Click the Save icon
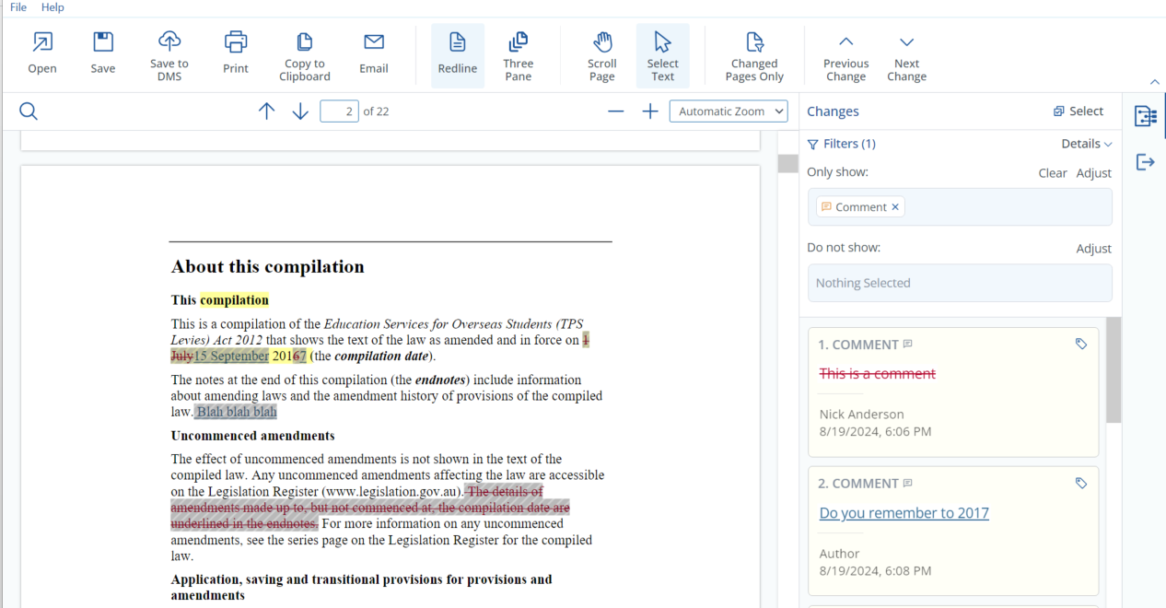The height and width of the screenshot is (608, 1166). click(103, 41)
